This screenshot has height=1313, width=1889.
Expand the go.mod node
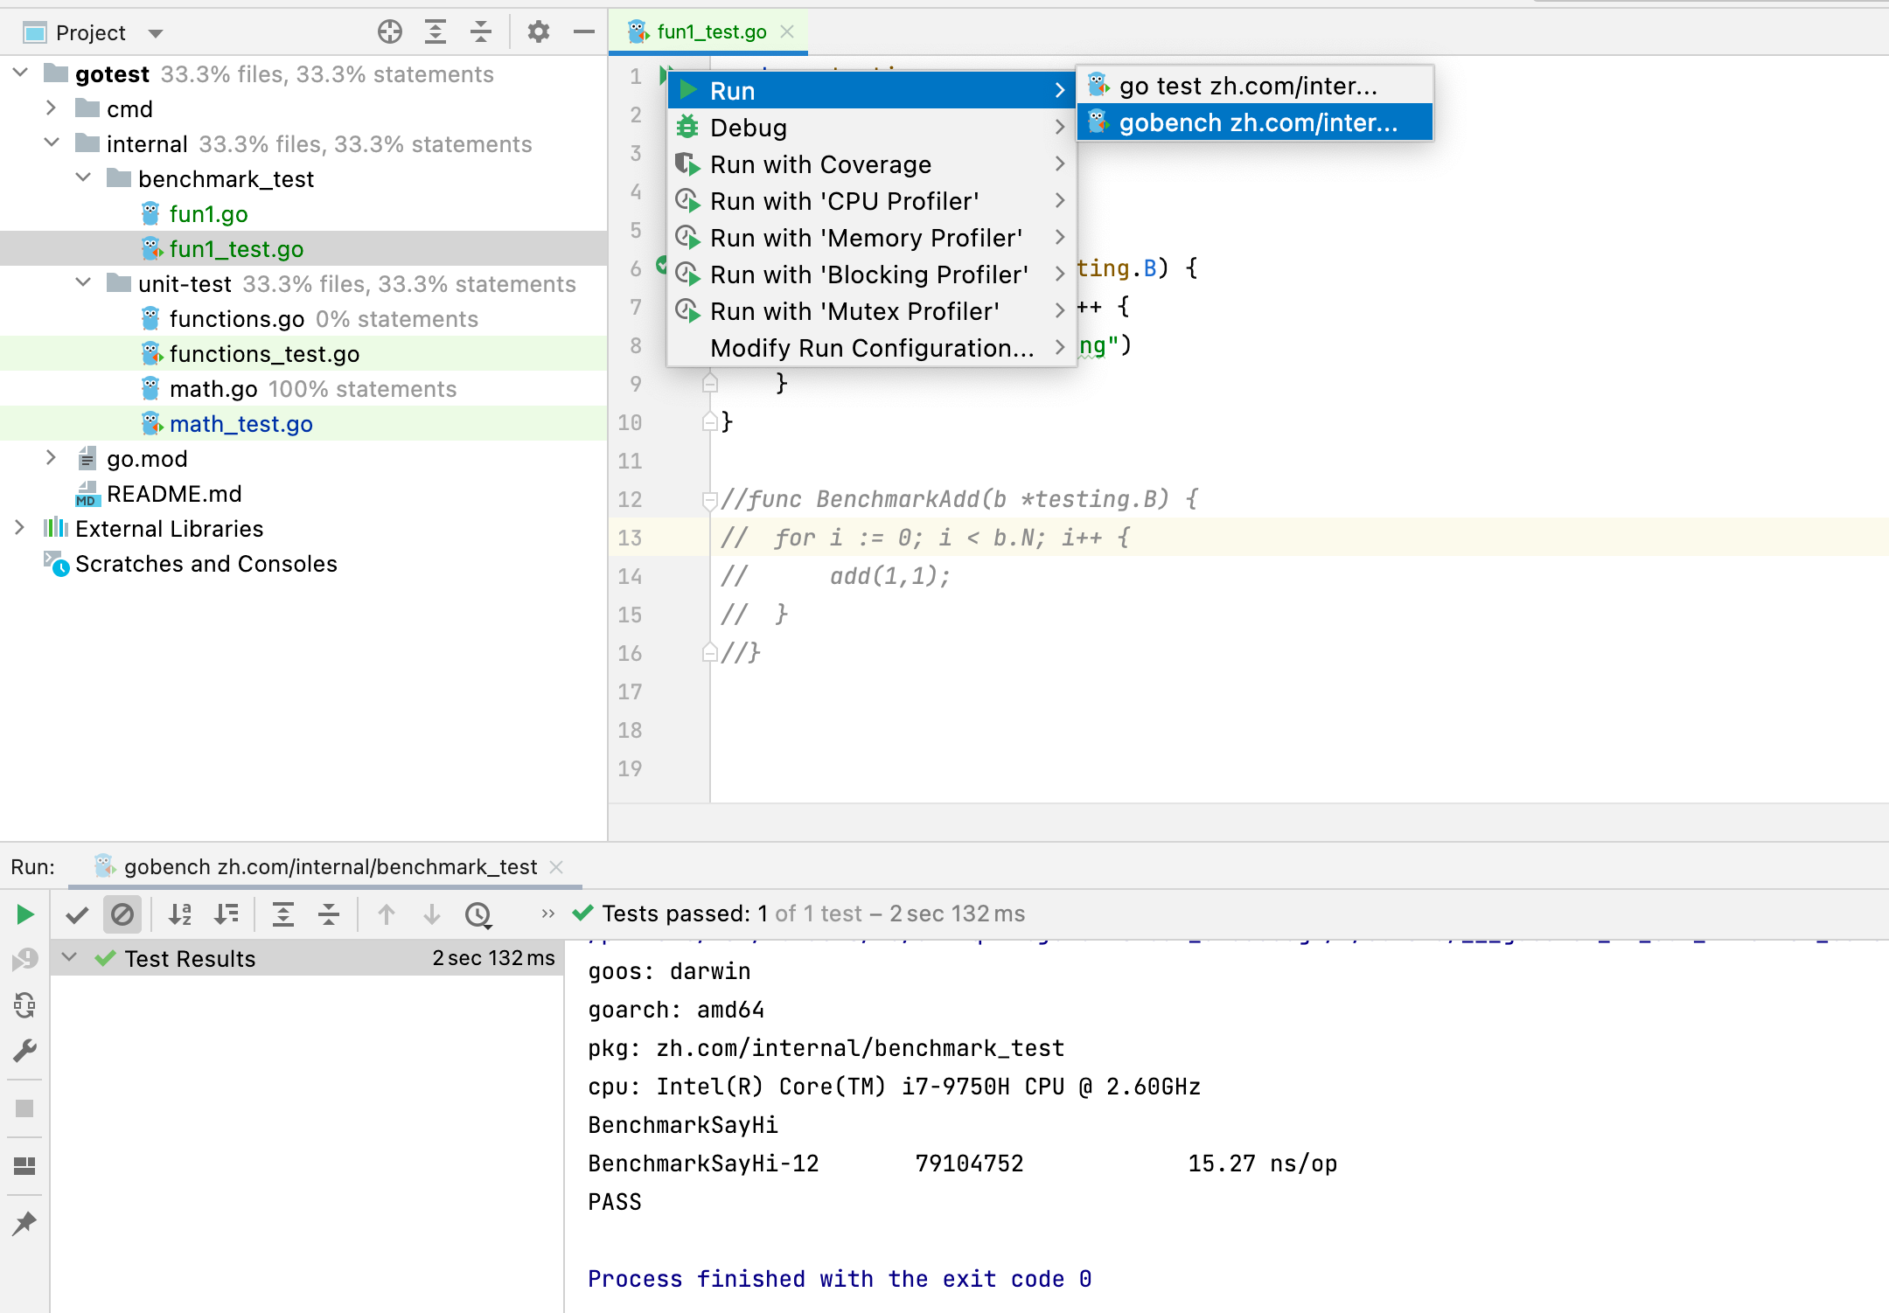click(51, 458)
